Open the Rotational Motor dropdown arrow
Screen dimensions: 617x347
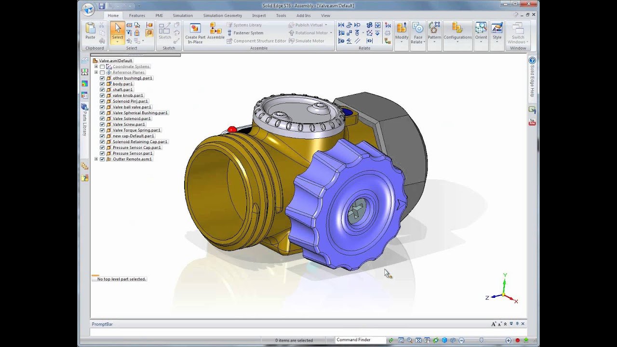point(331,33)
